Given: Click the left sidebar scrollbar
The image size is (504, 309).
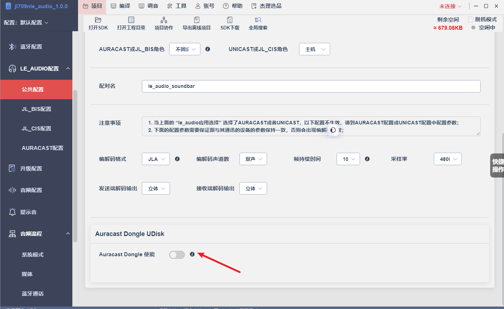Looking at the screenshot, I should (x=75, y=167).
